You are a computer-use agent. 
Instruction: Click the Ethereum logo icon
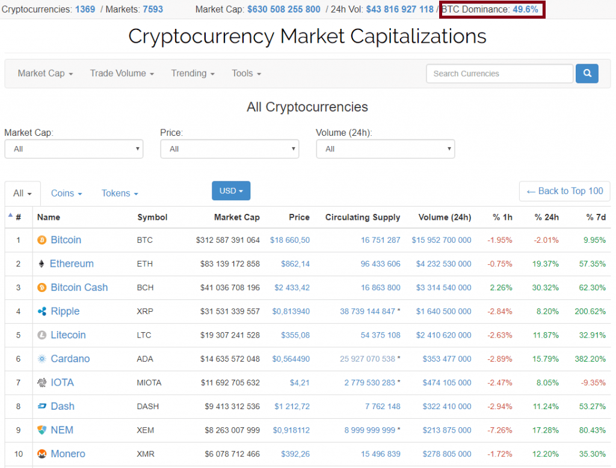(x=42, y=264)
